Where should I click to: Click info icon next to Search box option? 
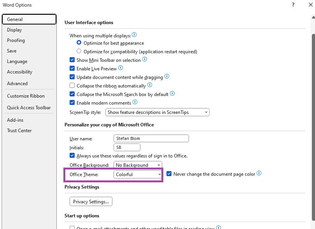click(172, 94)
